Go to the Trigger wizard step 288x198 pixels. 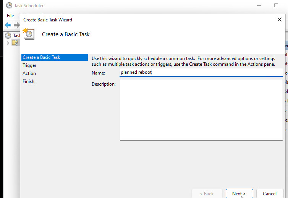tap(30, 65)
